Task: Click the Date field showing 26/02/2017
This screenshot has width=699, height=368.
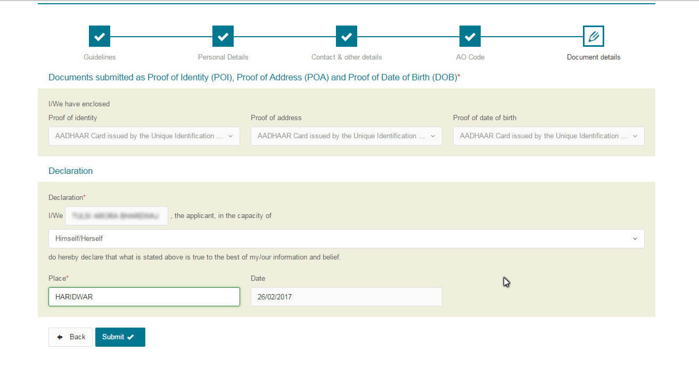Action: (x=346, y=296)
